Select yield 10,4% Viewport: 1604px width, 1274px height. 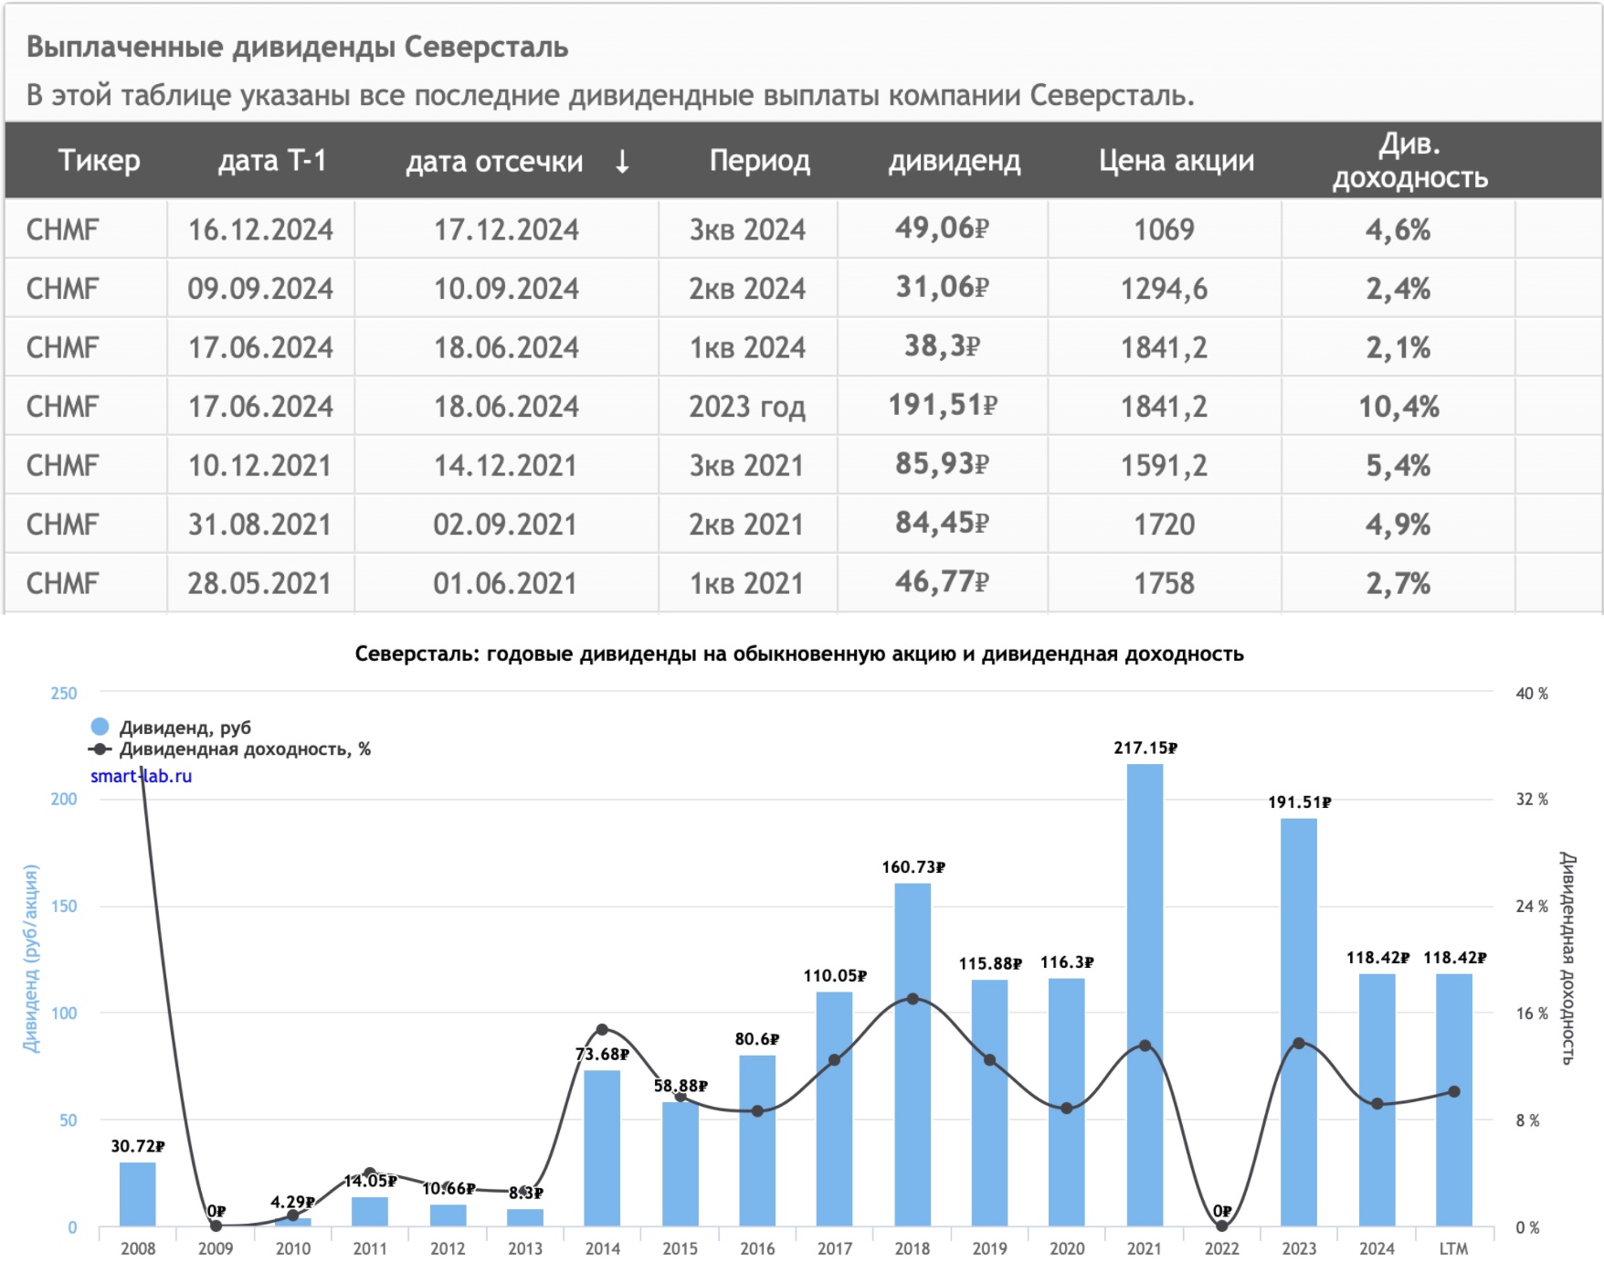pyautogui.click(x=1398, y=407)
